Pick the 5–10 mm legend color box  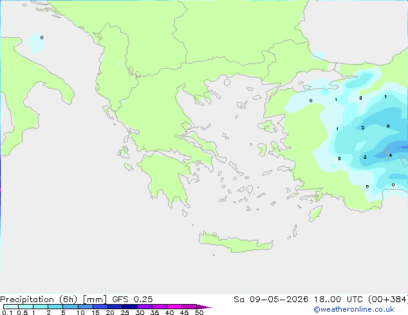[71, 307]
